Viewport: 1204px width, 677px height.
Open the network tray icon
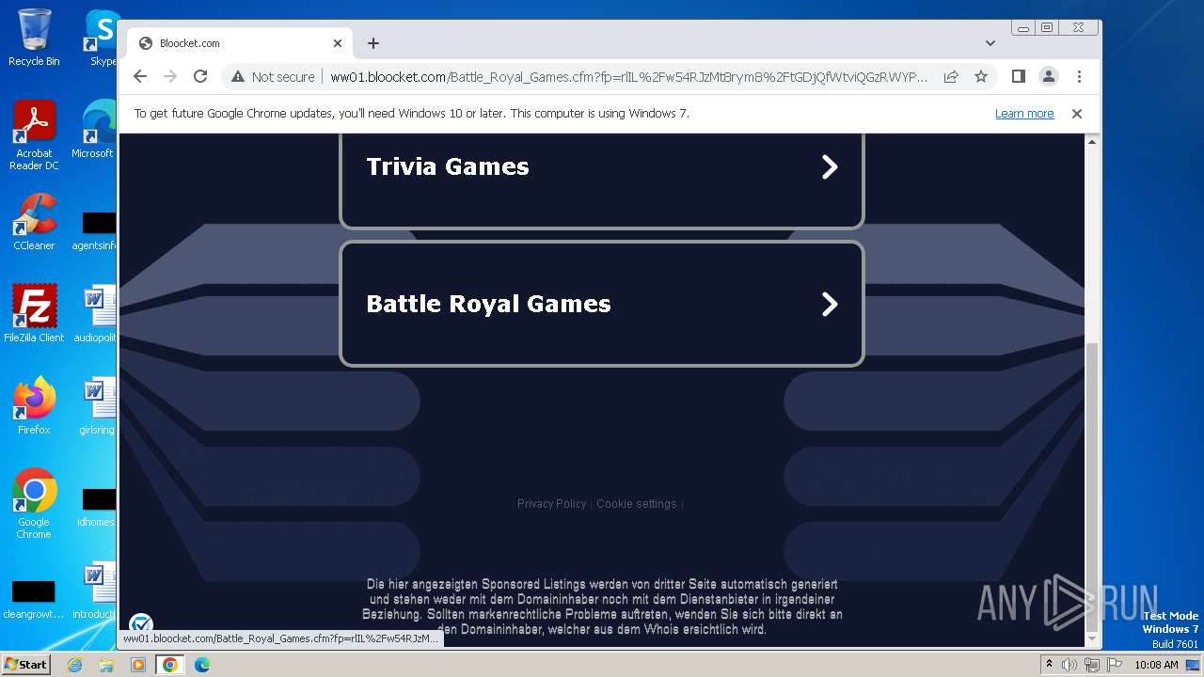click(x=1092, y=665)
